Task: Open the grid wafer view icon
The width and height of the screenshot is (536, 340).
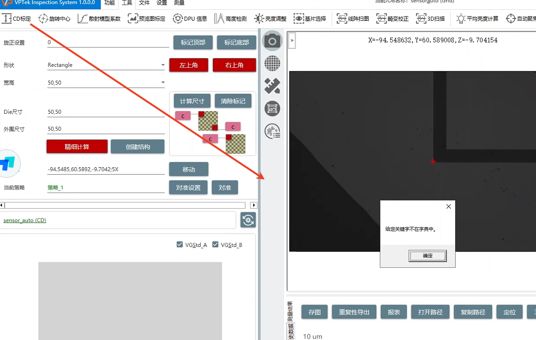Action: point(272,63)
